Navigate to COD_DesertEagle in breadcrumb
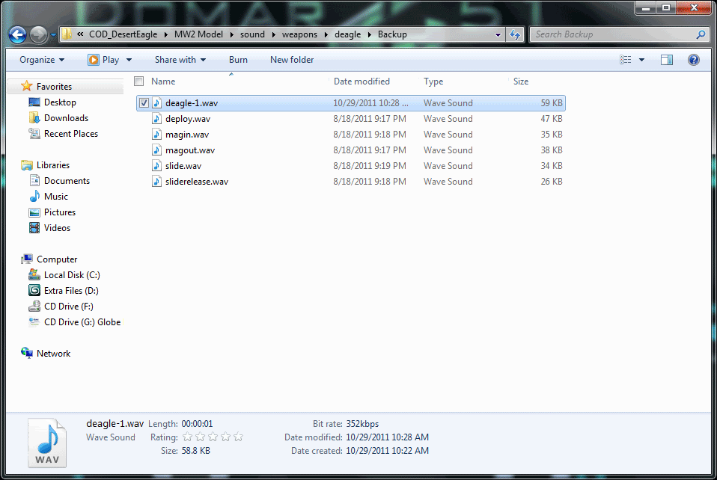717x480 pixels. click(123, 34)
